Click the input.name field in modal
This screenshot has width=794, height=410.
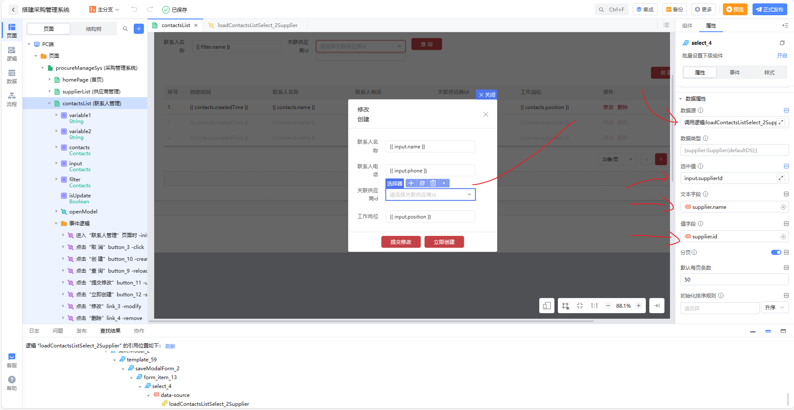pyautogui.click(x=430, y=147)
